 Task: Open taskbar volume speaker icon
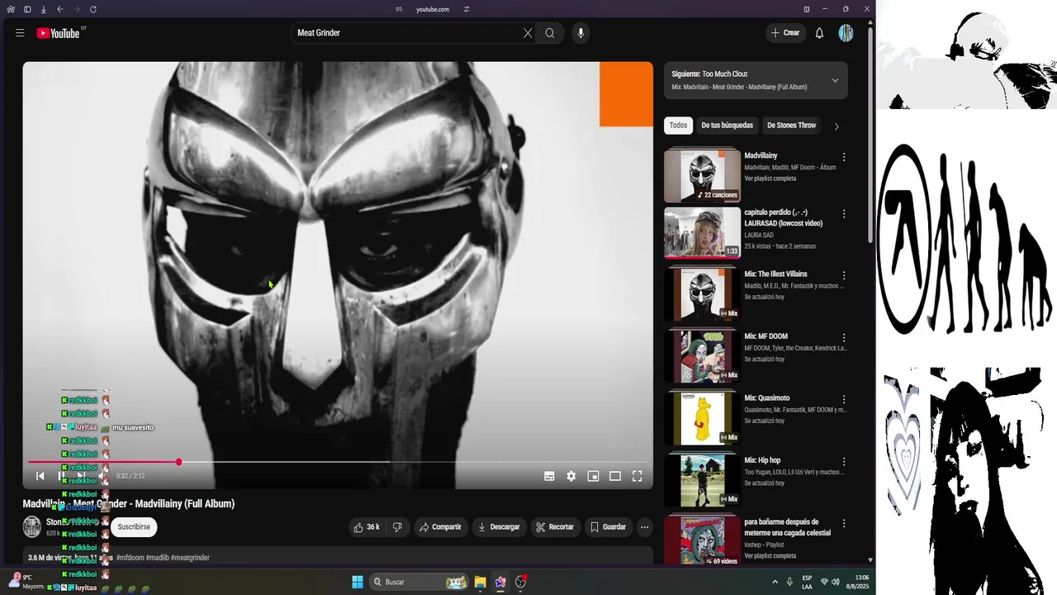[x=836, y=582]
